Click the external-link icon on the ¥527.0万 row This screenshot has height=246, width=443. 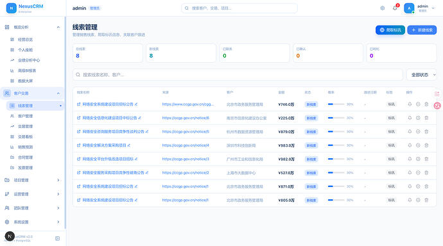click(x=78, y=173)
